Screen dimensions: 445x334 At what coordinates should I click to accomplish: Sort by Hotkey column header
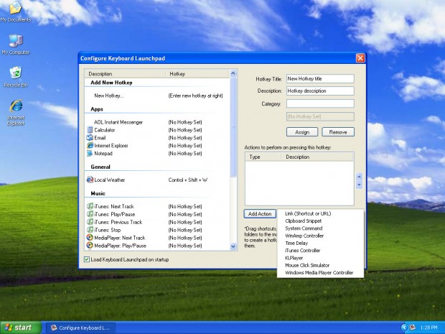(x=197, y=74)
